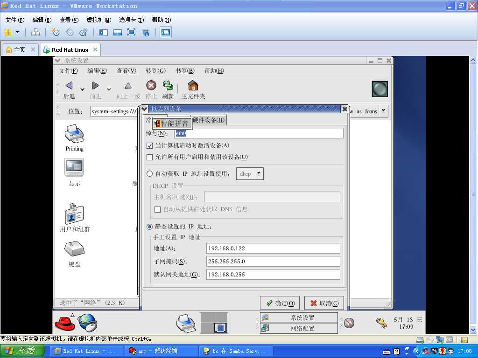Select the 静态设置的 IP 地址 radio
The width and height of the screenshot is (478, 358).
[x=149, y=227]
